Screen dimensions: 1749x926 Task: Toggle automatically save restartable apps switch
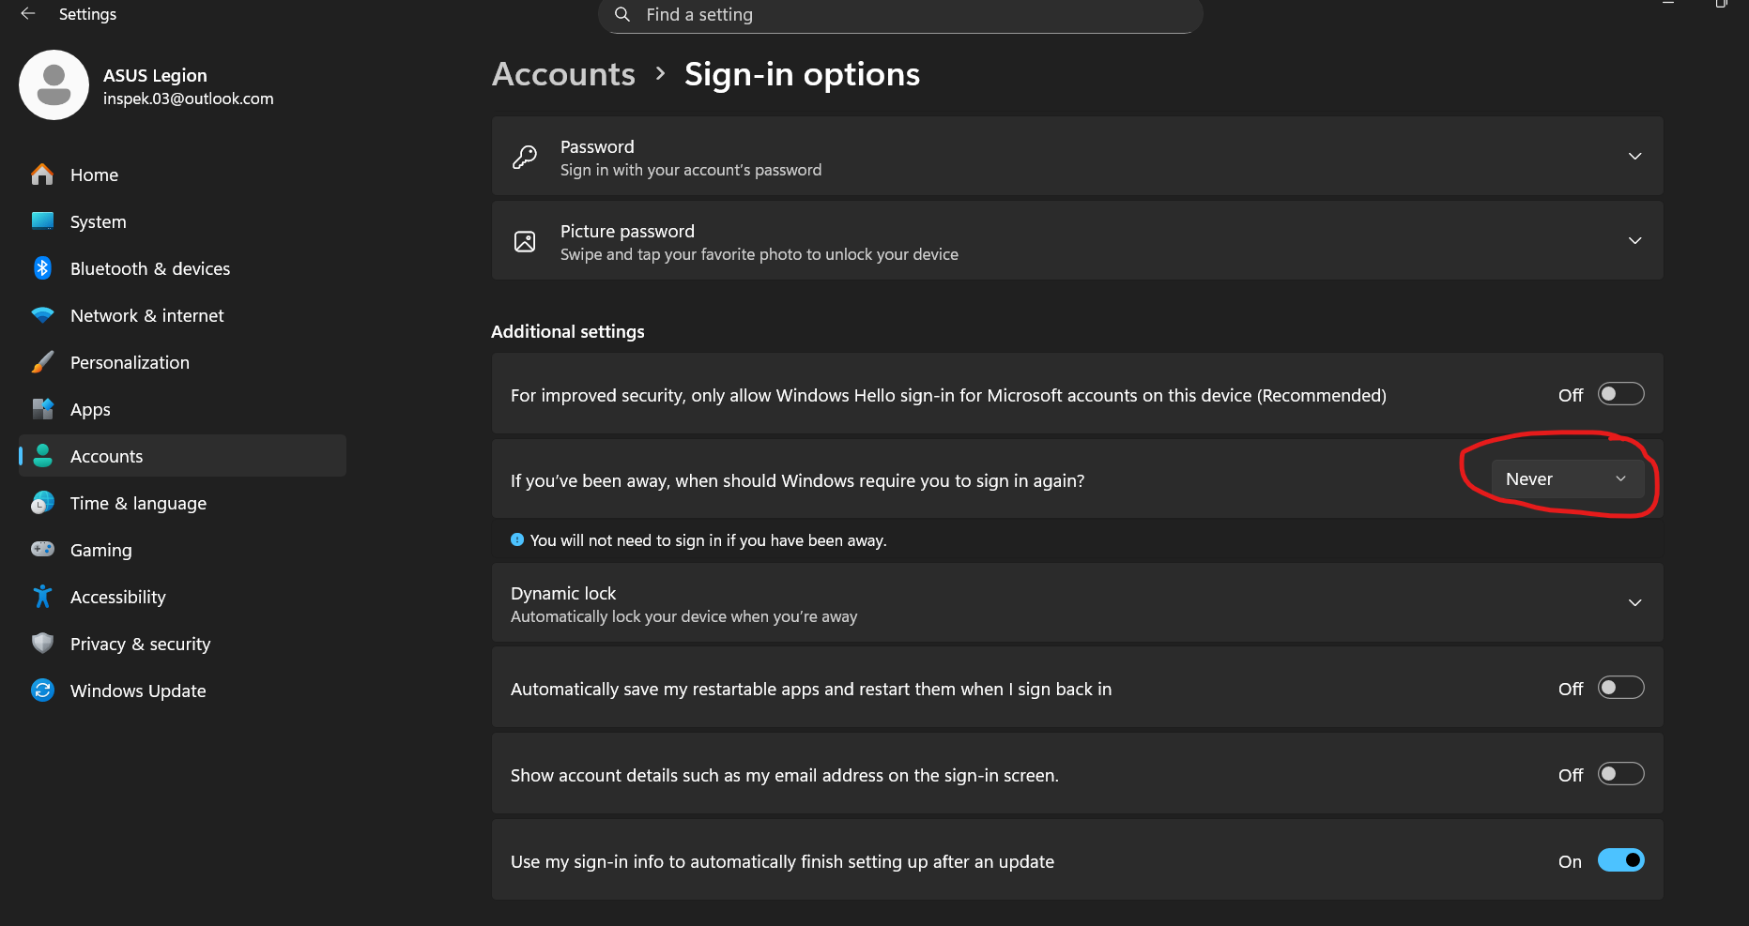(1620, 688)
